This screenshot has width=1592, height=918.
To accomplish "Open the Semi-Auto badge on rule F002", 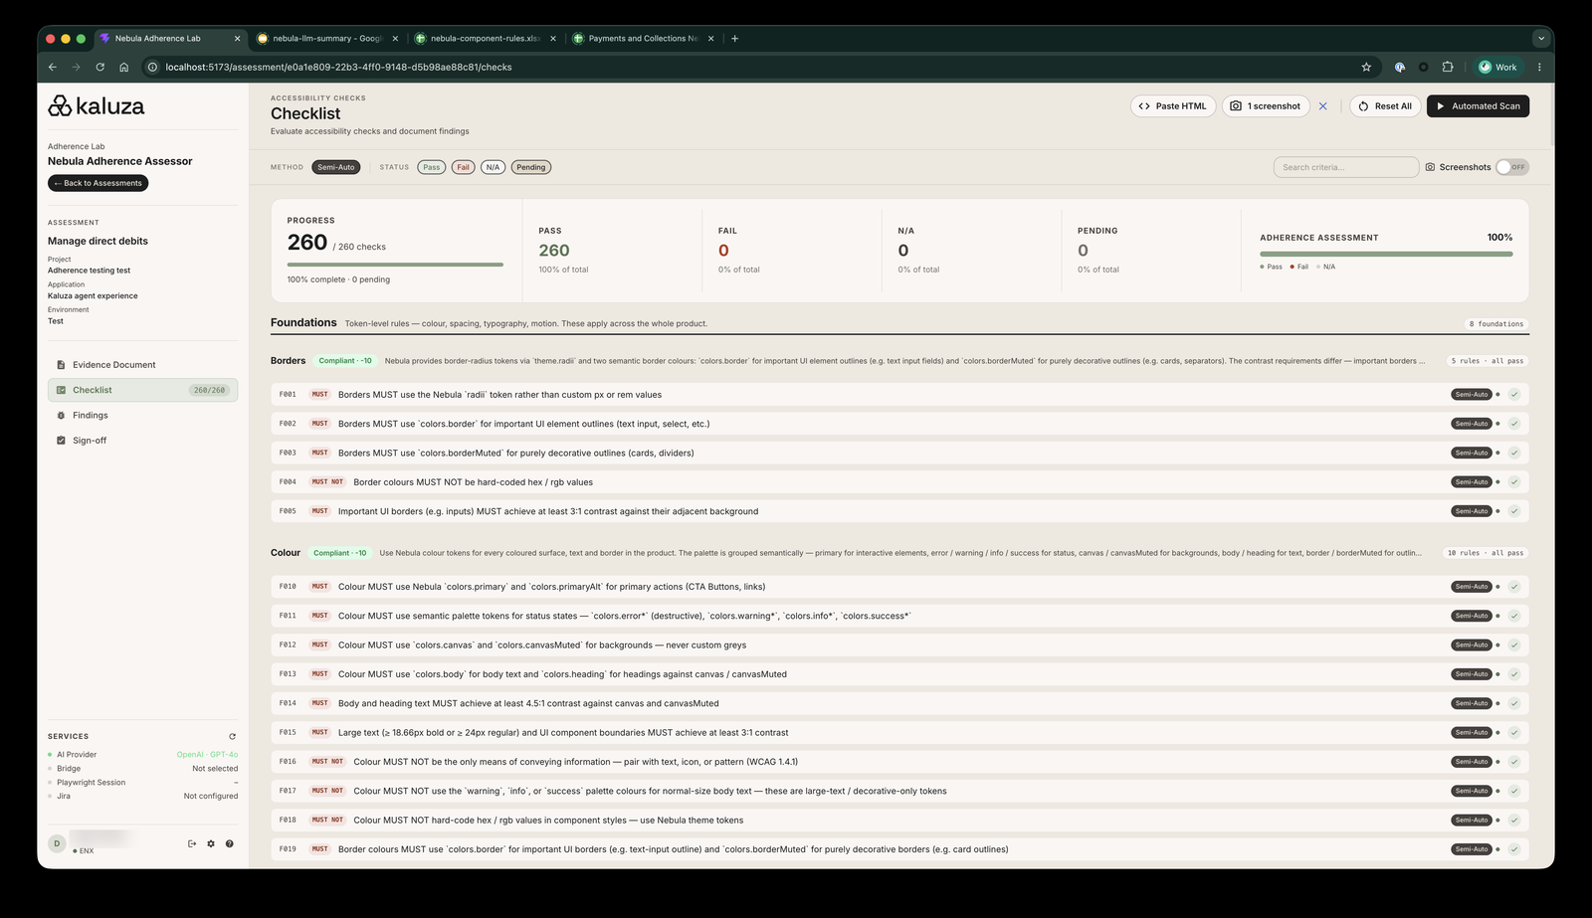I will pos(1472,424).
